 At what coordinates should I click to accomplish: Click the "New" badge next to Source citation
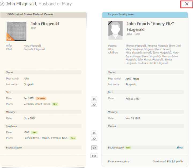point(128,148)
